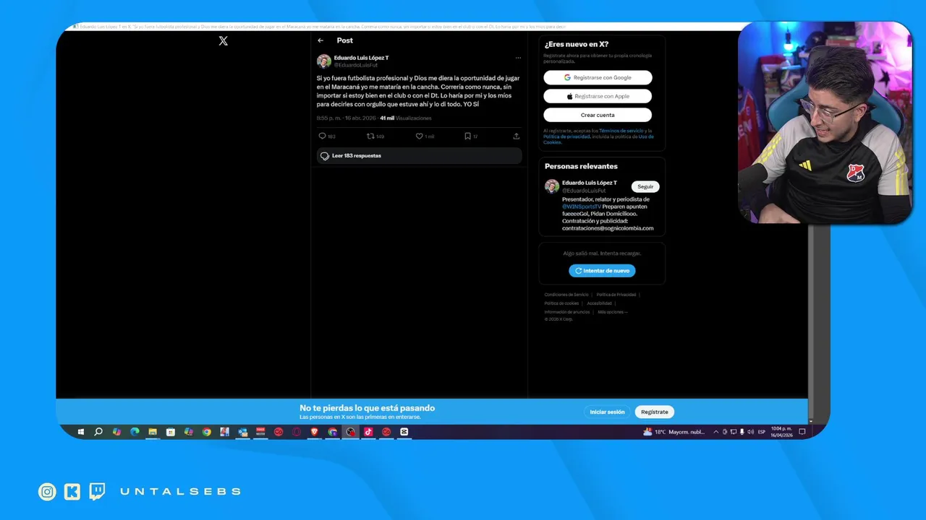This screenshot has height=520, width=926.
Task: Open @WINSportsTV mention link
Action: [582, 207]
